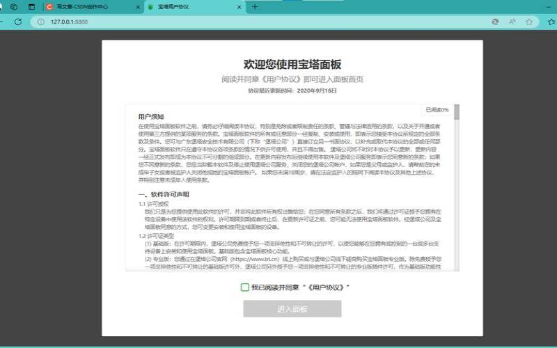Click the 欢迎您使用宝塔面板 heading
The width and height of the screenshot is (557, 348).
pyautogui.click(x=292, y=64)
